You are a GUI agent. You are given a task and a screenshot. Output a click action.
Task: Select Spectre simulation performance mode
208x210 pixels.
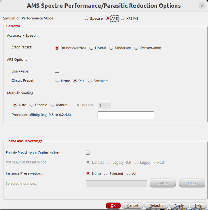pyautogui.click(x=87, y=19)
